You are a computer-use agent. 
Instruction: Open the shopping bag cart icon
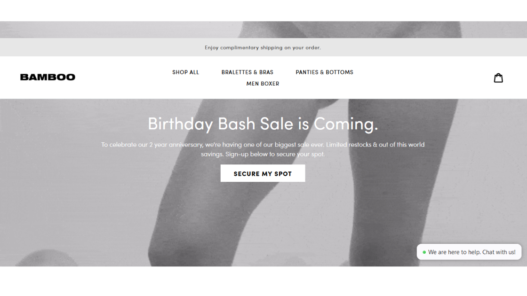[x=498, y=78]
